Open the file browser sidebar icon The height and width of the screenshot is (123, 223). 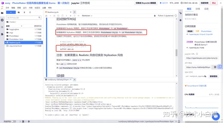coord(2,13)
